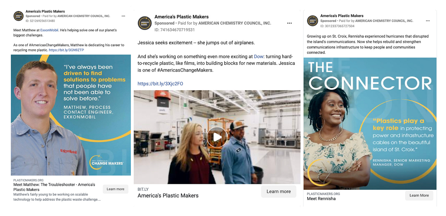Image resolution: width=446 pixels, height=216 pixels.
Task: Click the profile logo on Matthew ad
Action: [x=18, y=16]
